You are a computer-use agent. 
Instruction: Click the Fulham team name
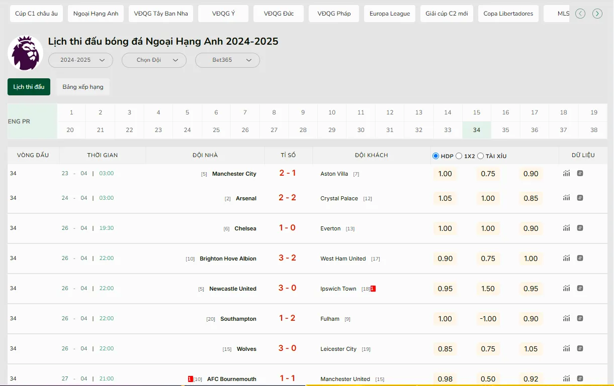pyautogui.click(x=330, y=319)
